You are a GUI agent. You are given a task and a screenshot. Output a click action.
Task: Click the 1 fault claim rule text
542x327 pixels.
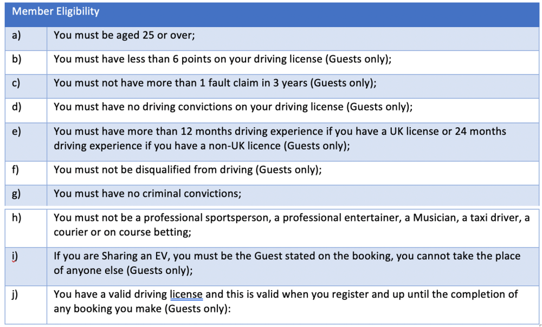215,83
